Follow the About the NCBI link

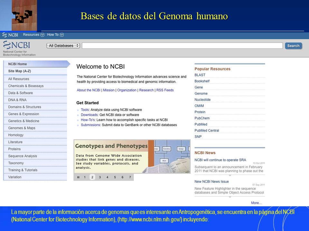[x=89, y=90]
